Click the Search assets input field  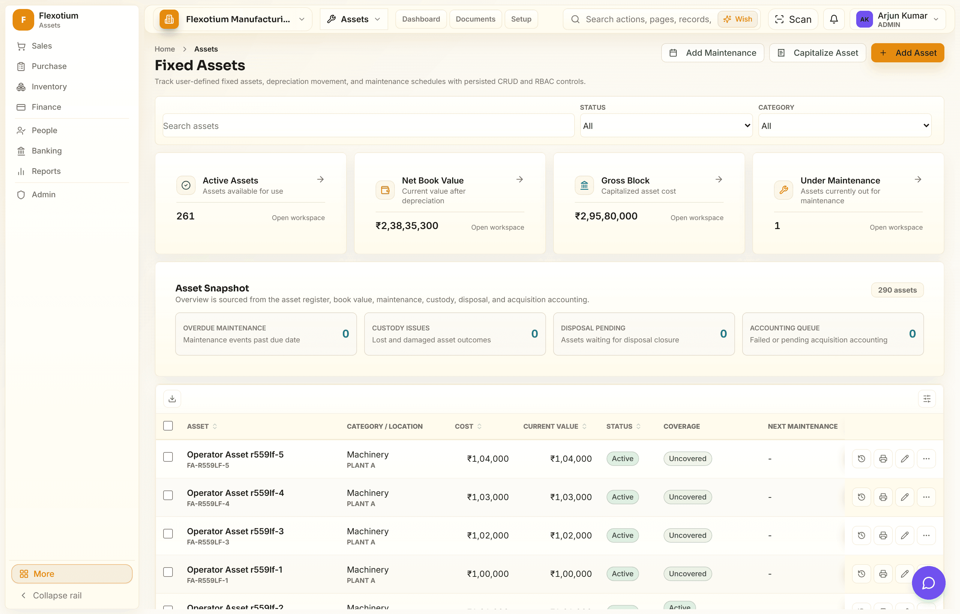(368, 126)
